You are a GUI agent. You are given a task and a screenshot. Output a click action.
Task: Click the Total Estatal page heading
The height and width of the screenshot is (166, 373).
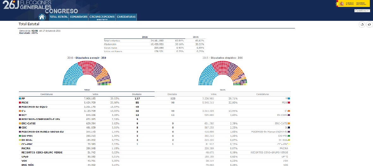29,24
